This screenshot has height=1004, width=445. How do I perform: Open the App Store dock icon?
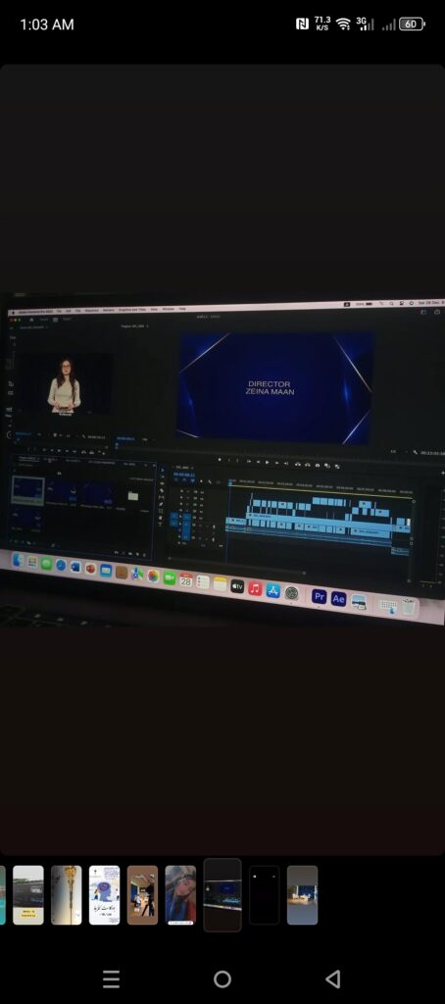pyautogui.click(x=273, y=590)
